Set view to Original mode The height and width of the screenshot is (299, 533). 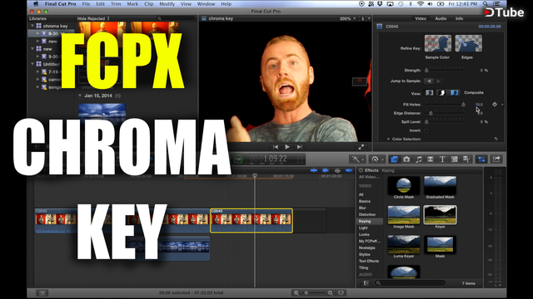[454, 92]
